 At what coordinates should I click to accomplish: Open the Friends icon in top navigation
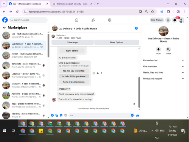93,20
